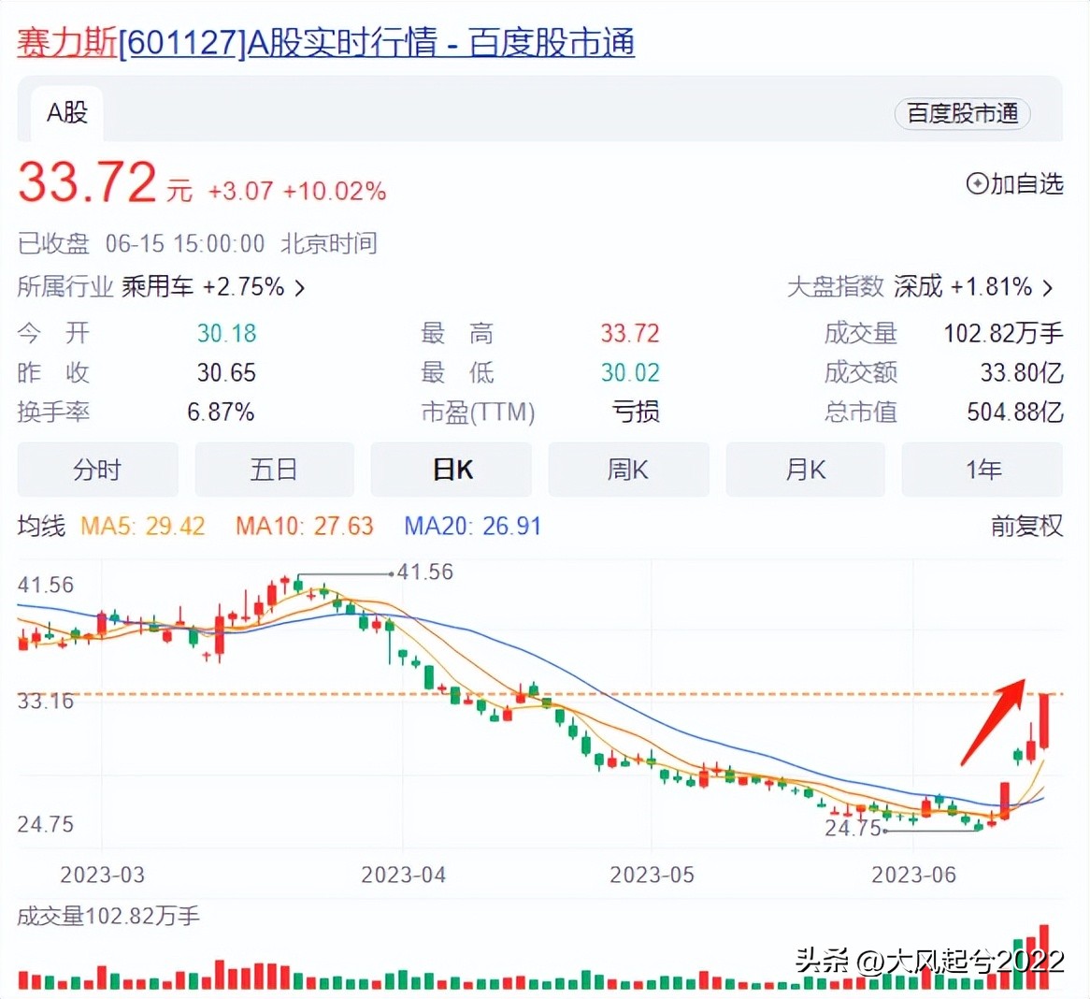Click the 601127 stock code link
1090x999 pixels.
[x=180, y=43]
